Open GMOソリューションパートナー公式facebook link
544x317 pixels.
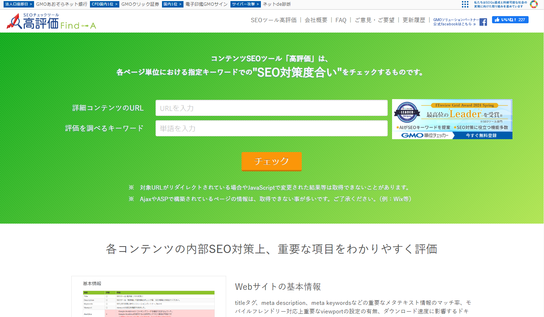456,22
